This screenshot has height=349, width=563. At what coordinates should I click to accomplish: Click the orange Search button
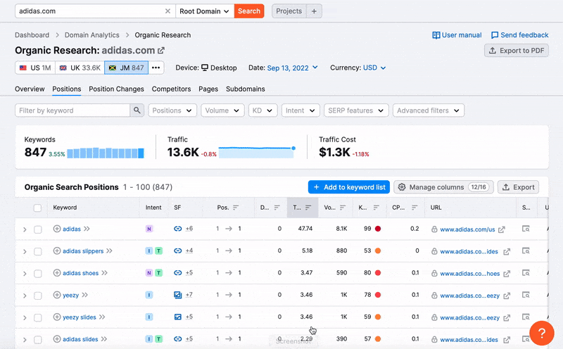pos(249,11)
